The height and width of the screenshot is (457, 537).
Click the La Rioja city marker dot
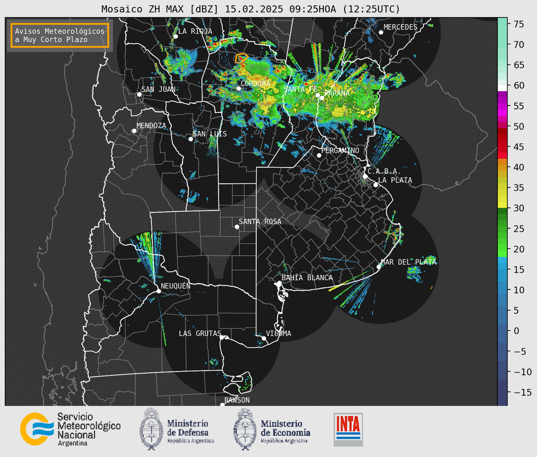pos(175,37)
